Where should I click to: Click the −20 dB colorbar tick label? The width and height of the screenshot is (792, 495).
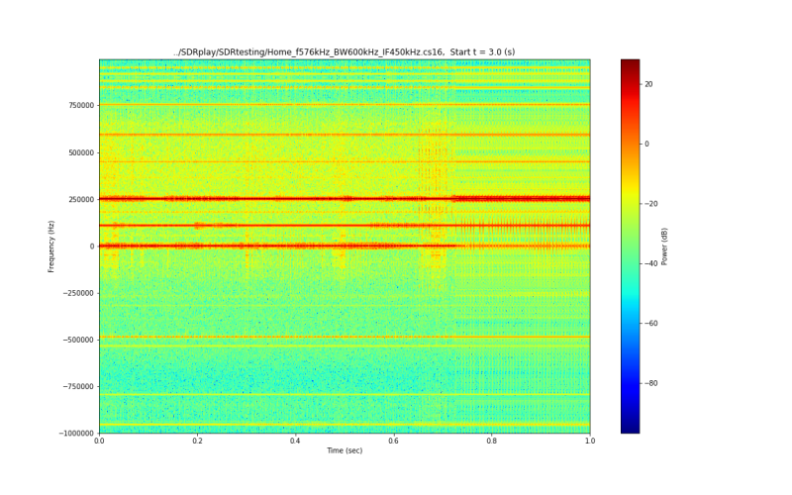coord(651,204)
